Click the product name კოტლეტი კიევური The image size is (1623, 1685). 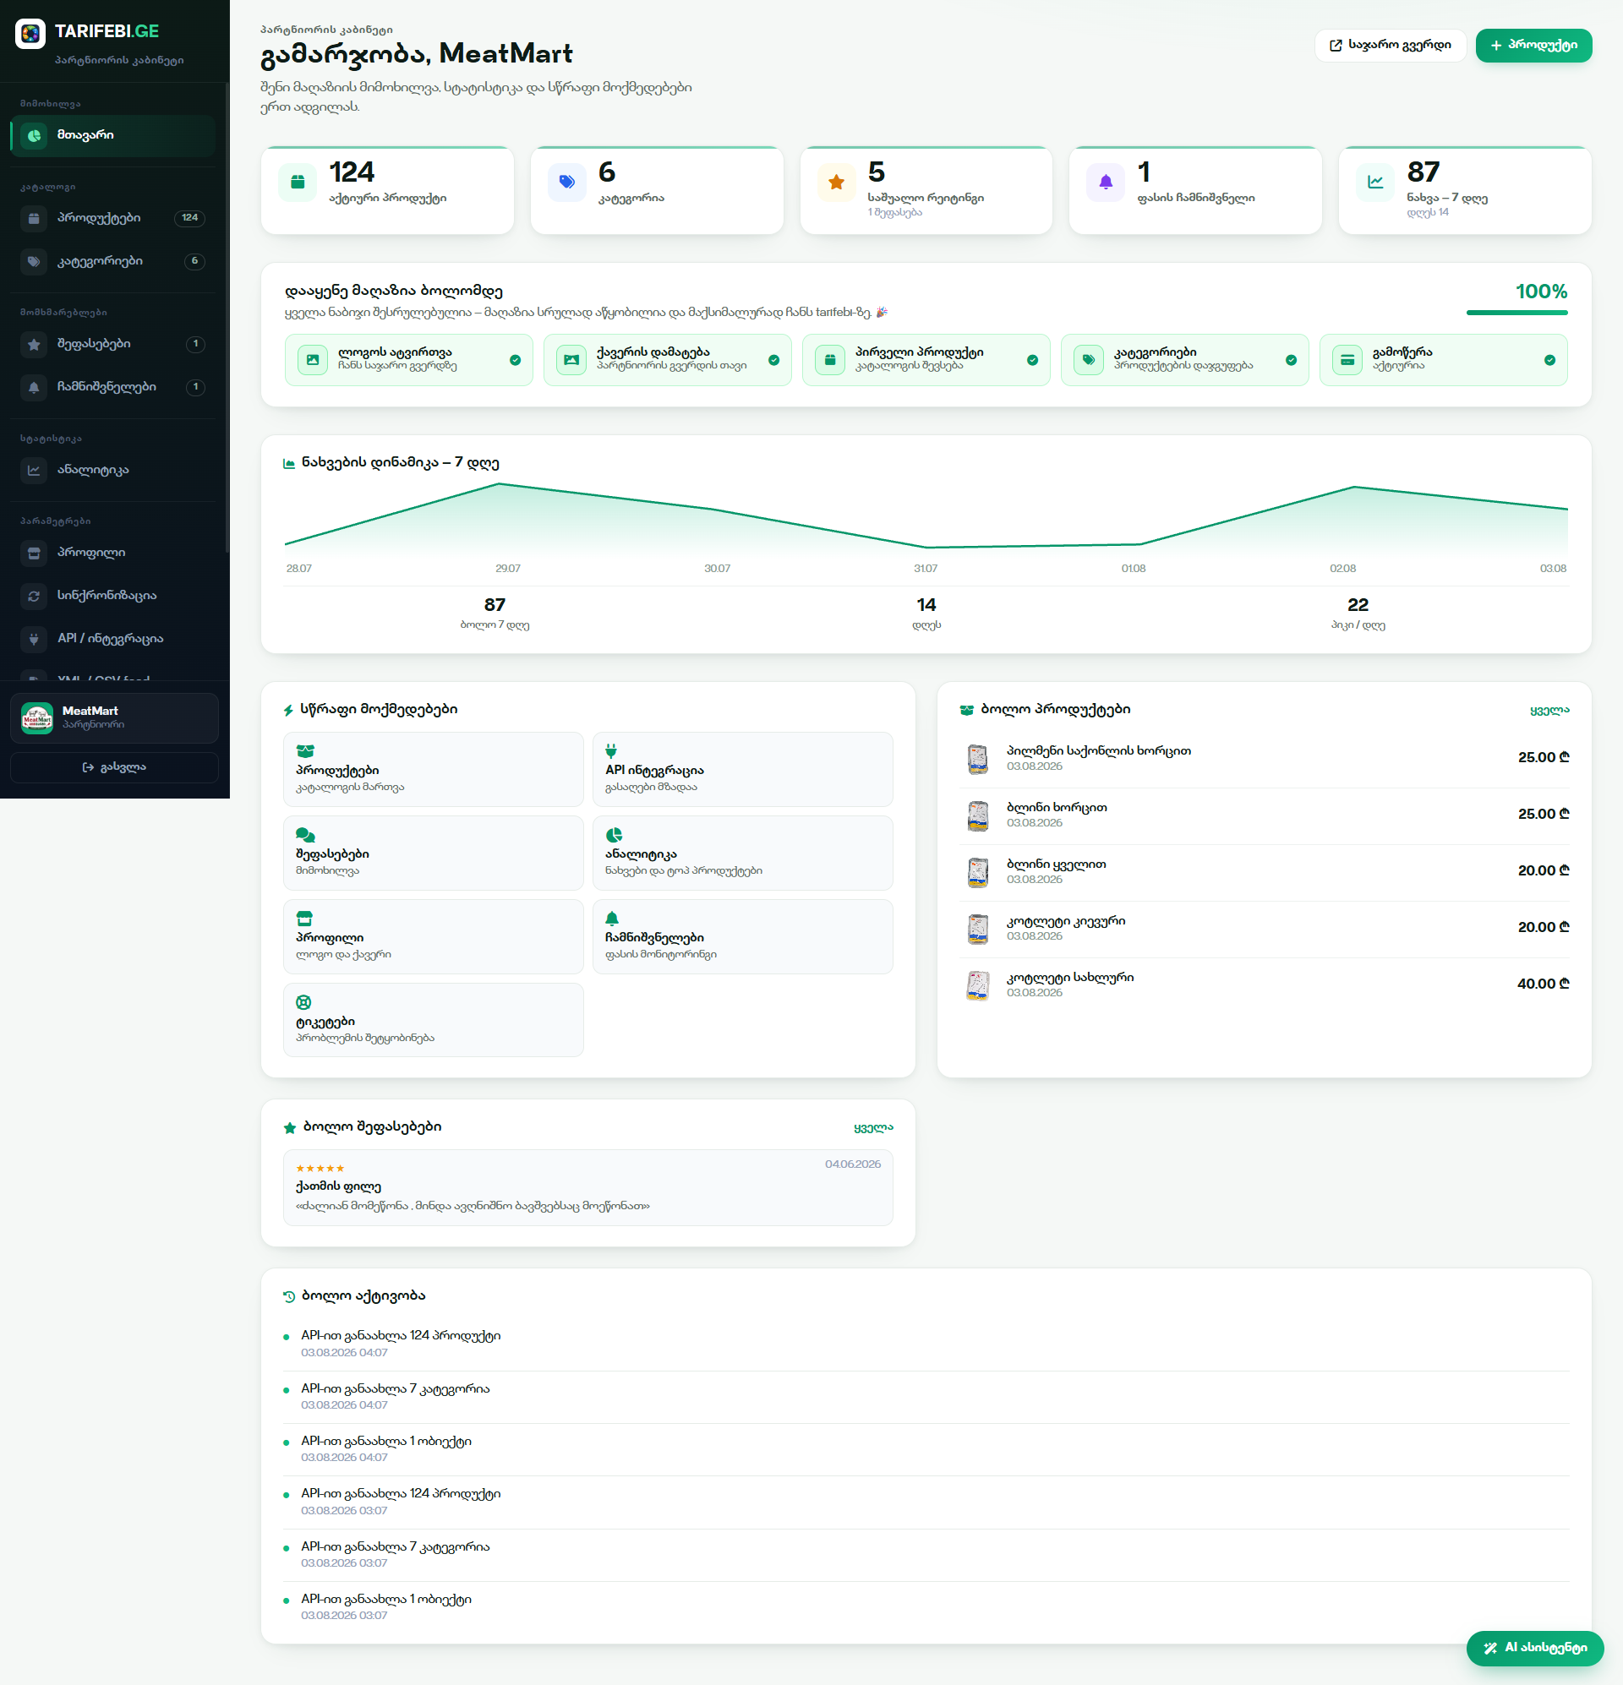point(1066,922)
